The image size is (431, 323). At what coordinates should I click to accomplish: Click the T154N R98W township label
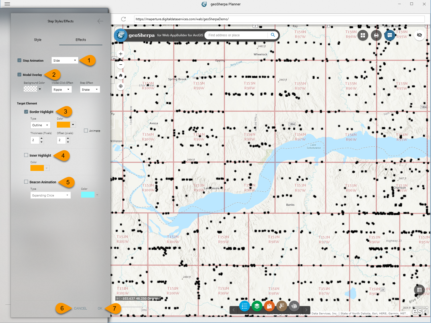point(250,137)
